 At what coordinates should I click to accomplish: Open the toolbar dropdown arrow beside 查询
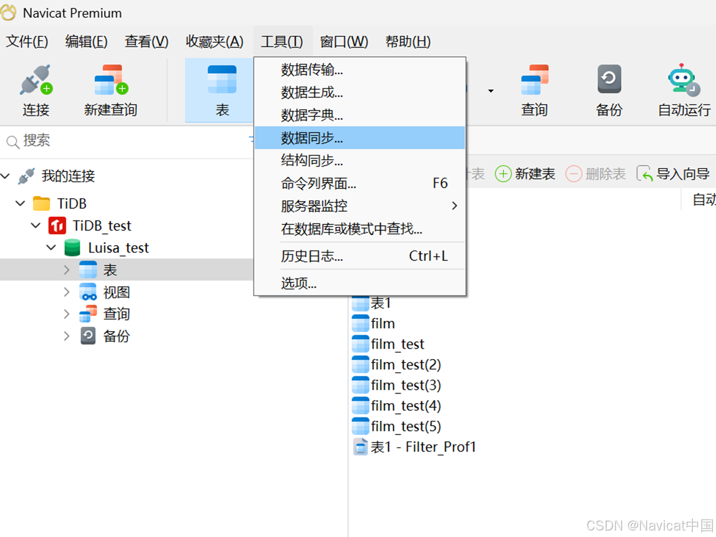coord(491,91)
